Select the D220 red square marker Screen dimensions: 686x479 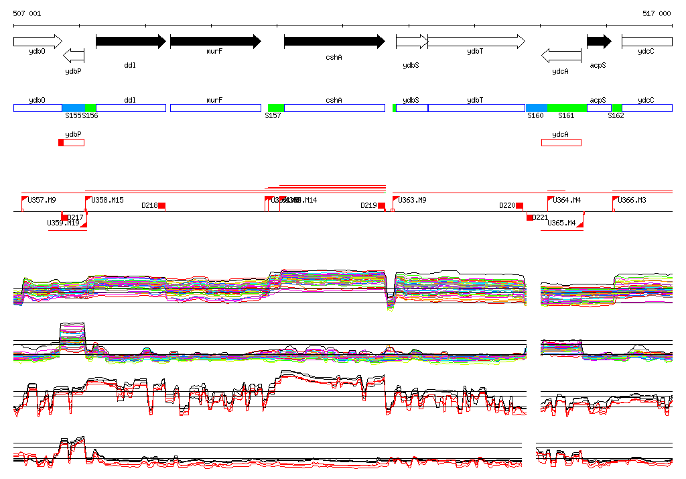coord(519,206)
